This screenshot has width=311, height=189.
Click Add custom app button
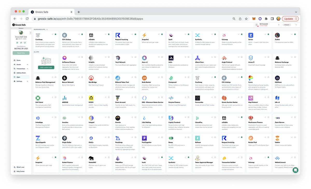tap(46, 67)
